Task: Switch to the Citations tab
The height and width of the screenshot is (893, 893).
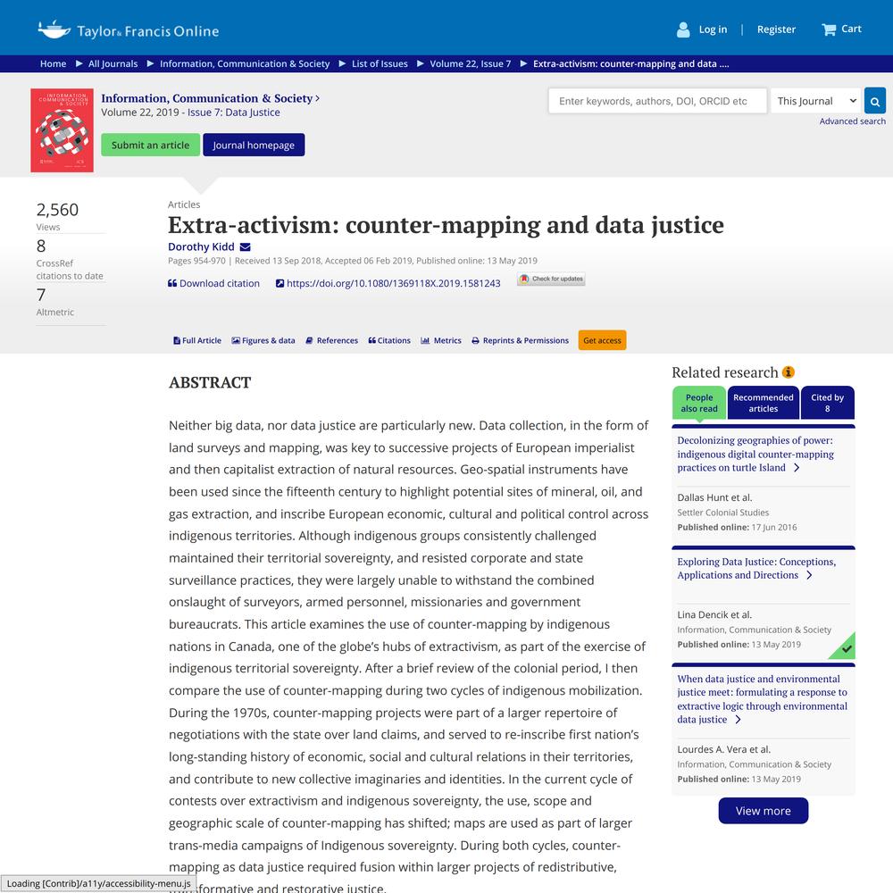Action: (x=389, y=340)
